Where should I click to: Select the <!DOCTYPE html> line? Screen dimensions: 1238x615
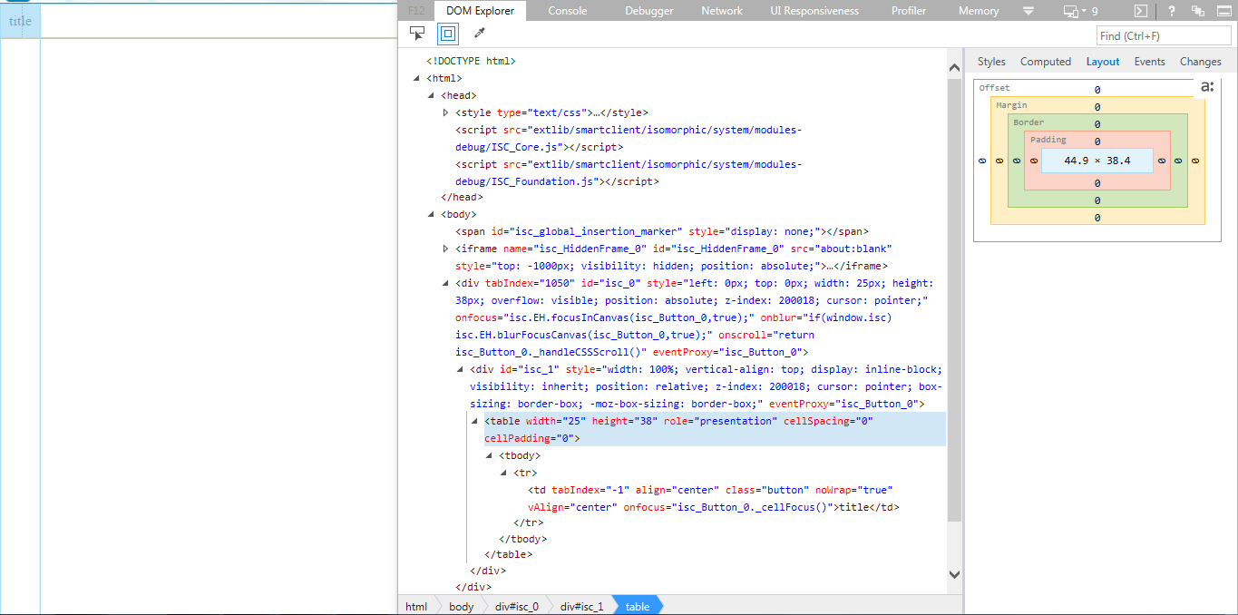pos(472,61)
